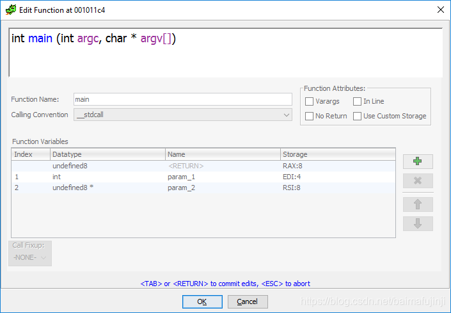Click the RAX:8 storage cell

(338, 166)
